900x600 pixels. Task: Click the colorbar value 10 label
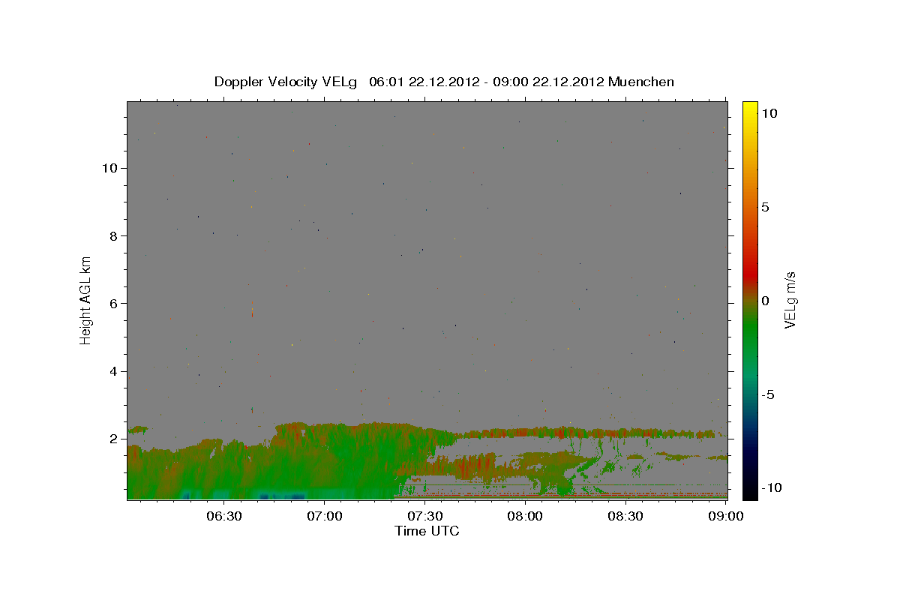coord(769,113)
